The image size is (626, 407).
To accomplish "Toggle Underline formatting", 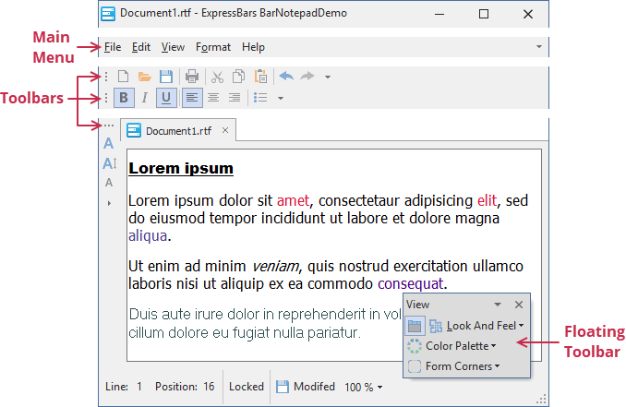I will coord(166,98).
